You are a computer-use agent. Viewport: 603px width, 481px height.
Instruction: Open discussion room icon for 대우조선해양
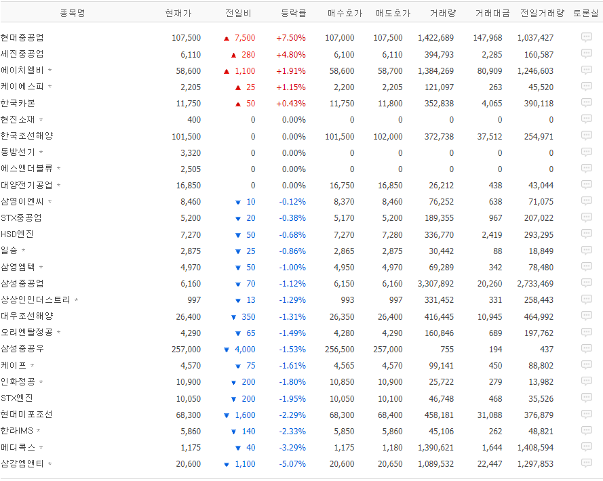pyautogui.click(x=587, y=316)
